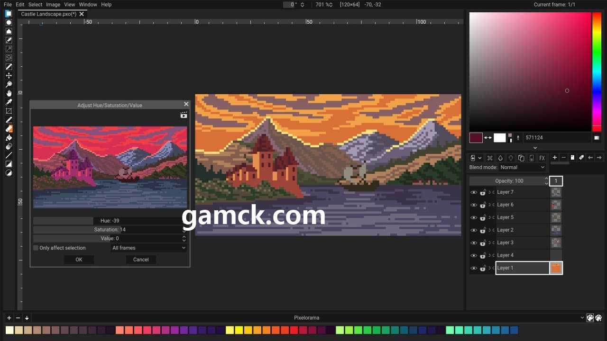Select the Zoom magnifier tool
Image resolution: width=607 pixels, height=341 pixels.
click(x=9, y=84)
